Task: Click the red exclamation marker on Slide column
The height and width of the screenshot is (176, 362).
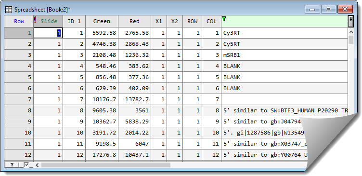Action: click(35, 20)
